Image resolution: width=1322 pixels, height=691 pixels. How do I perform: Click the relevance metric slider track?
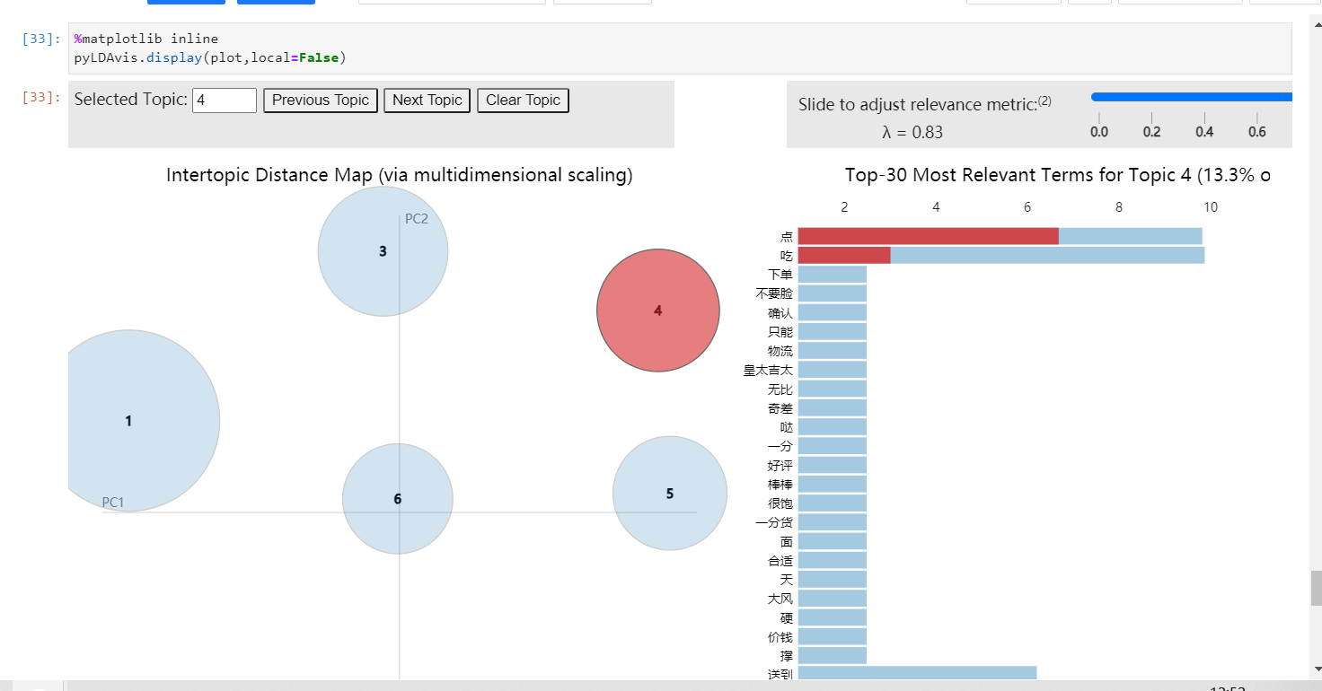coord(1192,97)
